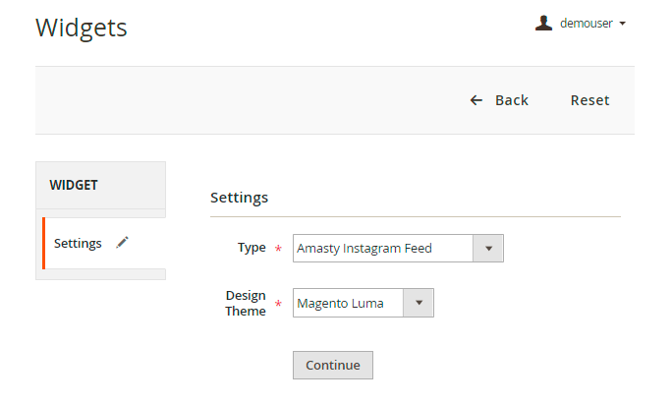The height and width of the screenshot is (405, 672).
Task: Click the Design Theme field label
Action: (x=246, y=303)
